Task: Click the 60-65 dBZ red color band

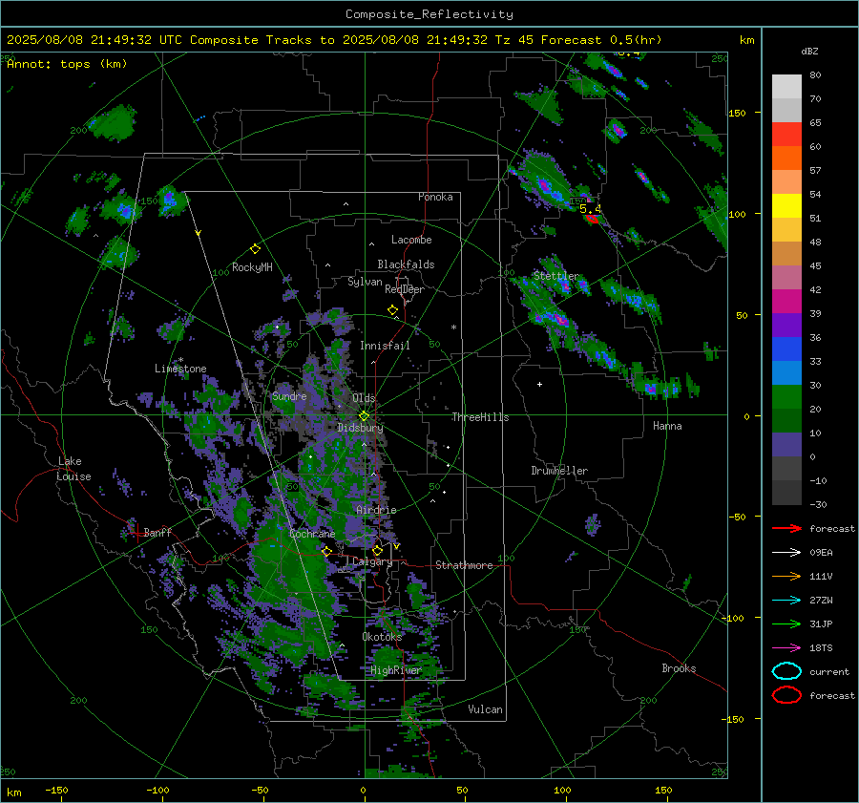Action: tap(786, 135)
